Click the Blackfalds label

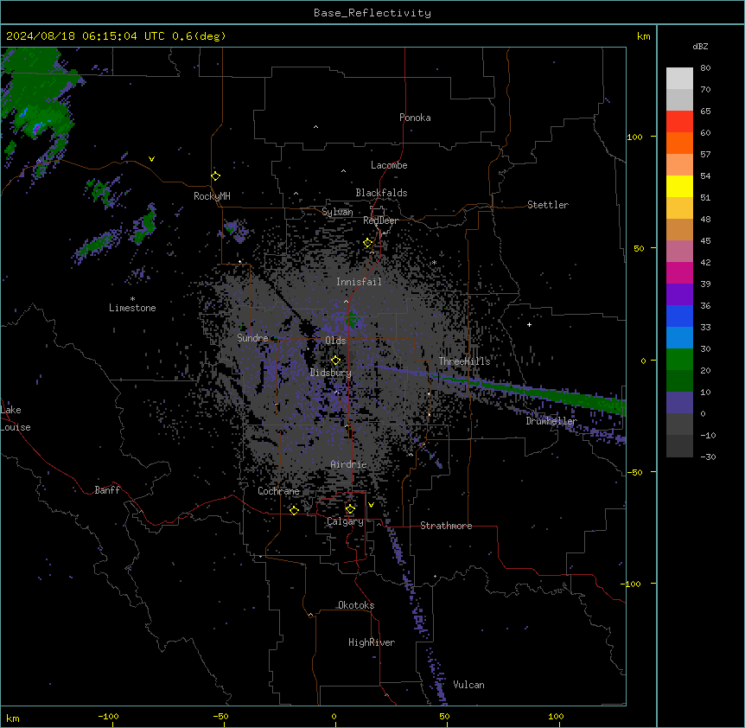381,193
